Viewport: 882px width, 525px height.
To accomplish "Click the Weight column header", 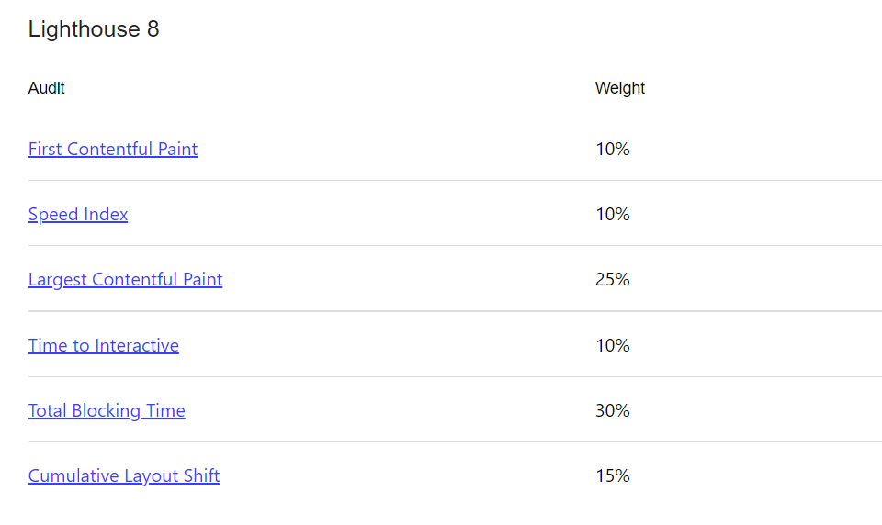I will [620, 88].
